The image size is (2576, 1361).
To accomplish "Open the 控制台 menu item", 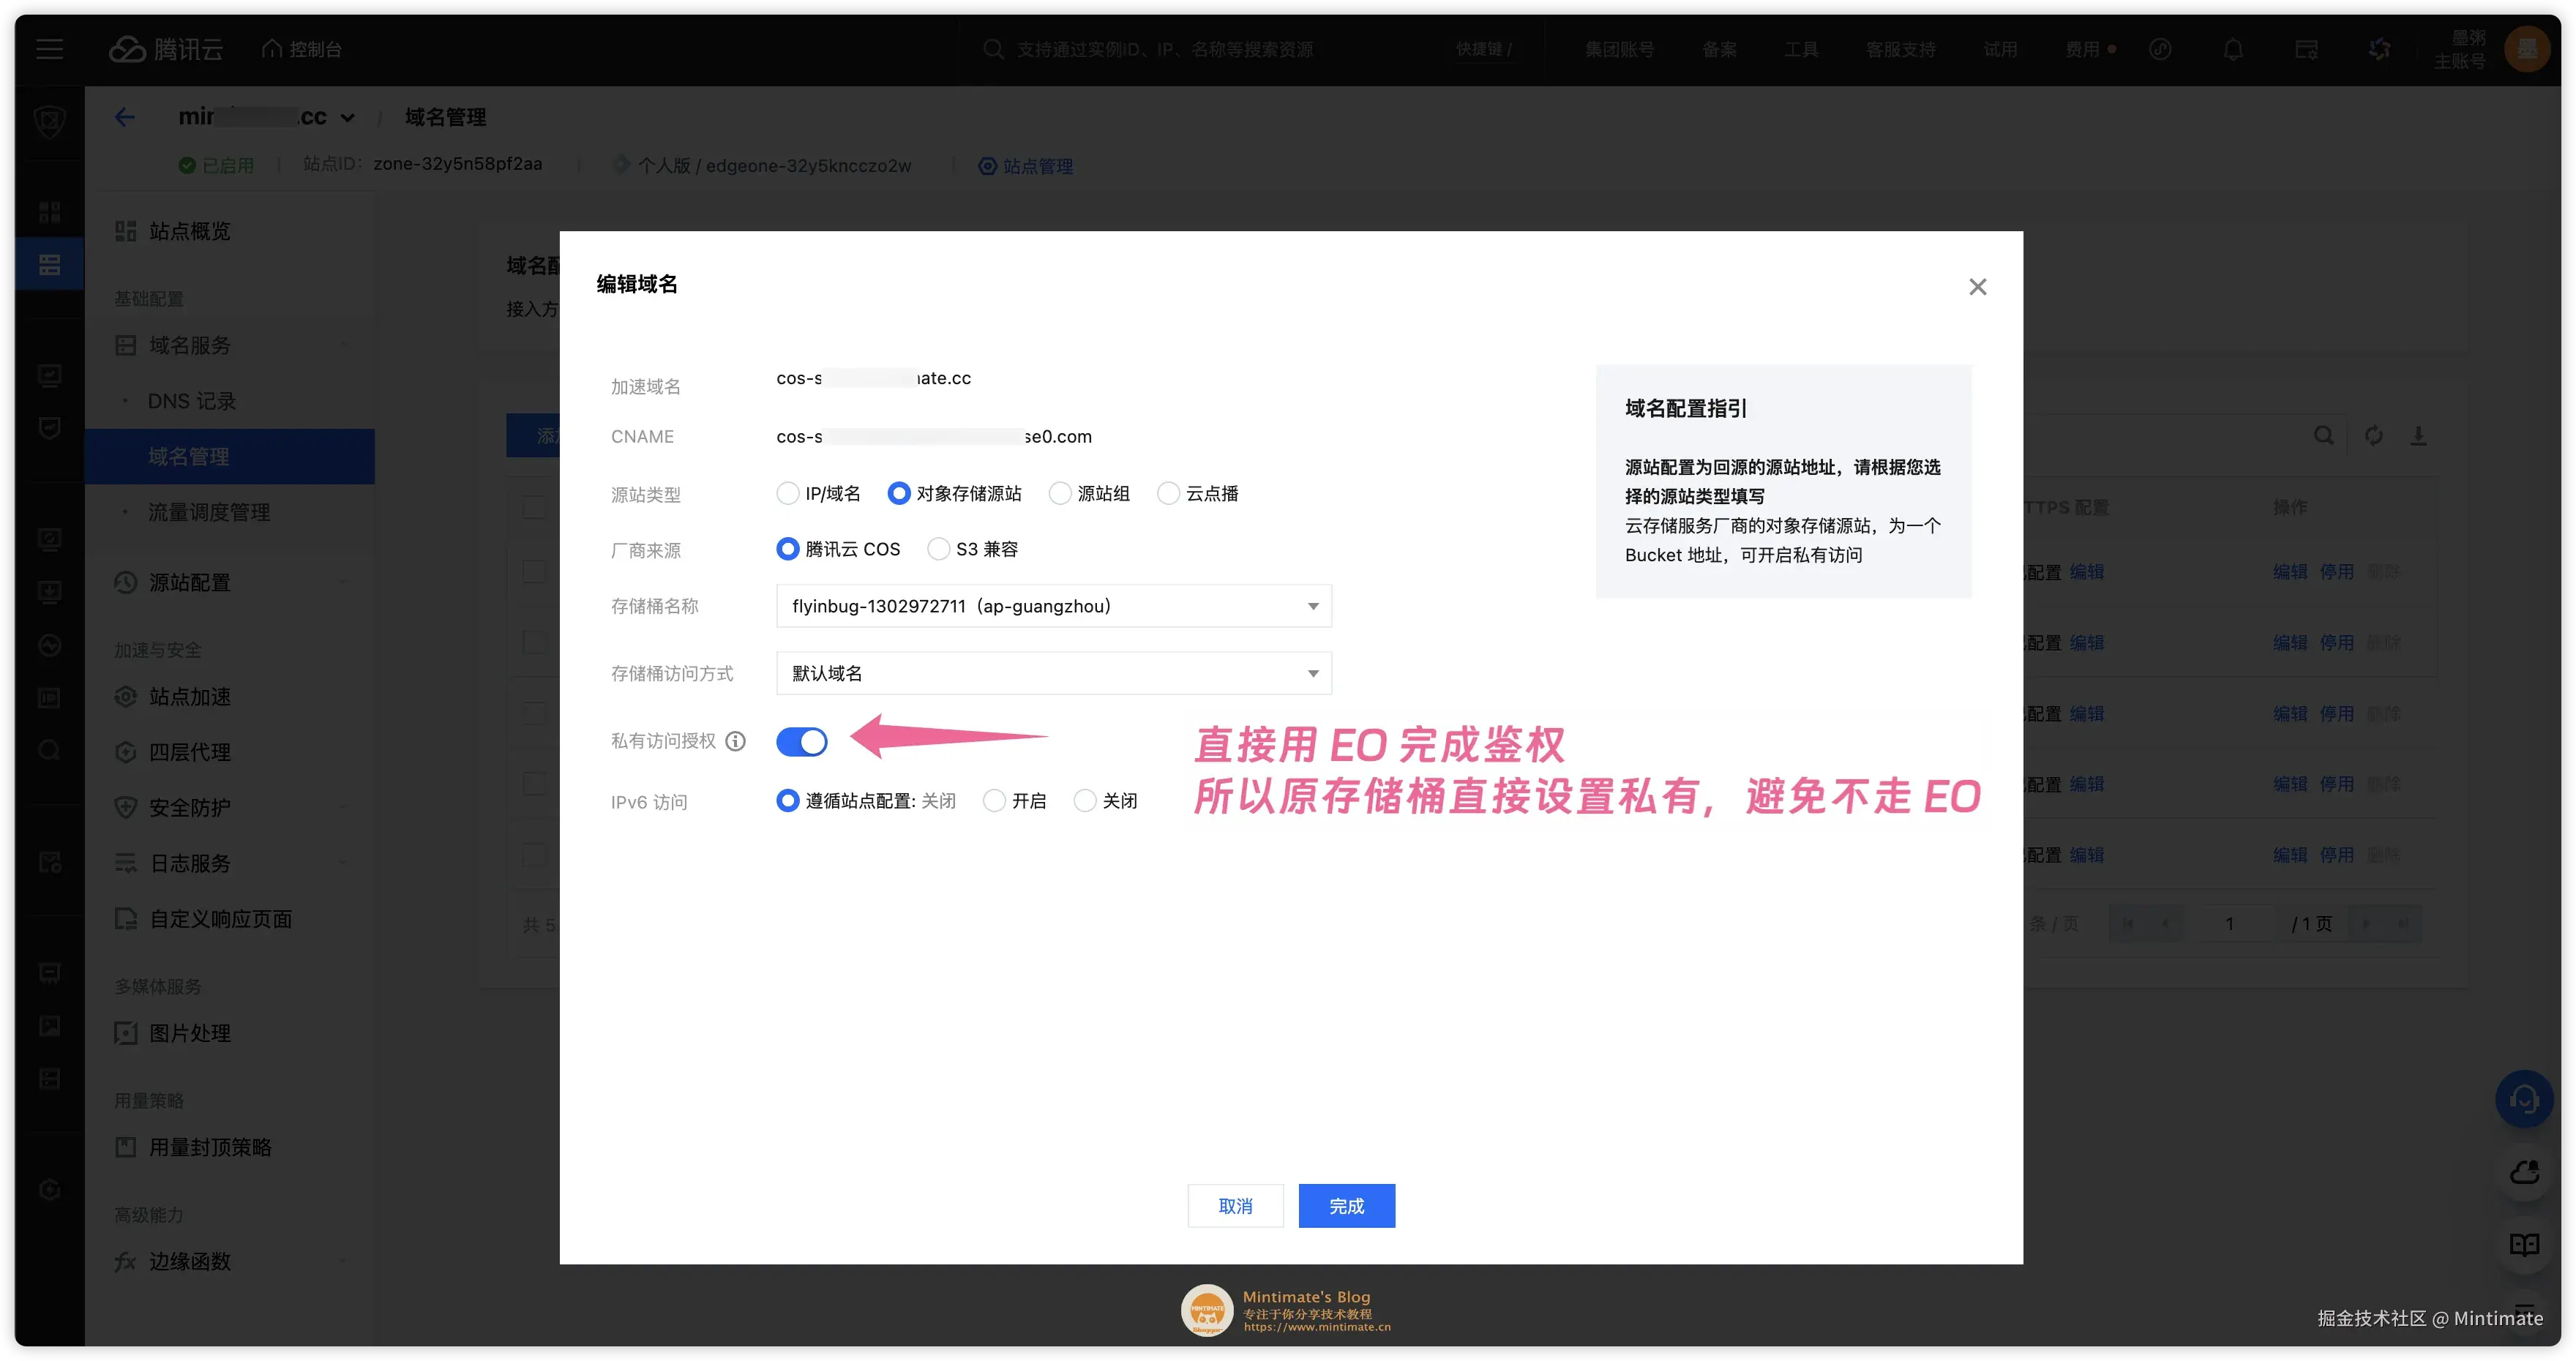I will [301, 48].
